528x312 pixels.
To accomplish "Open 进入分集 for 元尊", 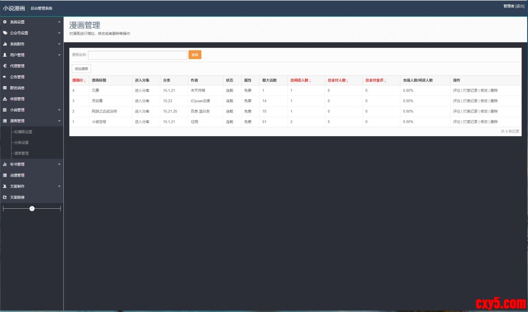I will pos(142,91).
